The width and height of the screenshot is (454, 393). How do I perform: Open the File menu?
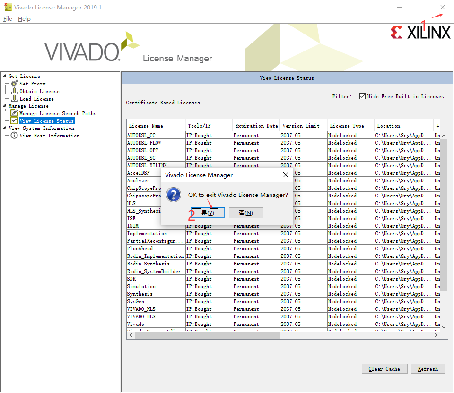8,19
